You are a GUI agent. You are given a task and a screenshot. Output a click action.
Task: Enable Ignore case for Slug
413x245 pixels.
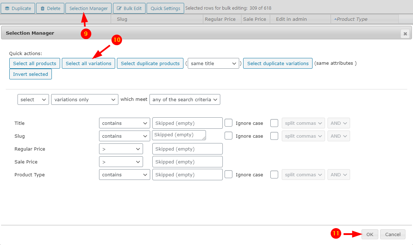(x=228, y=136)
